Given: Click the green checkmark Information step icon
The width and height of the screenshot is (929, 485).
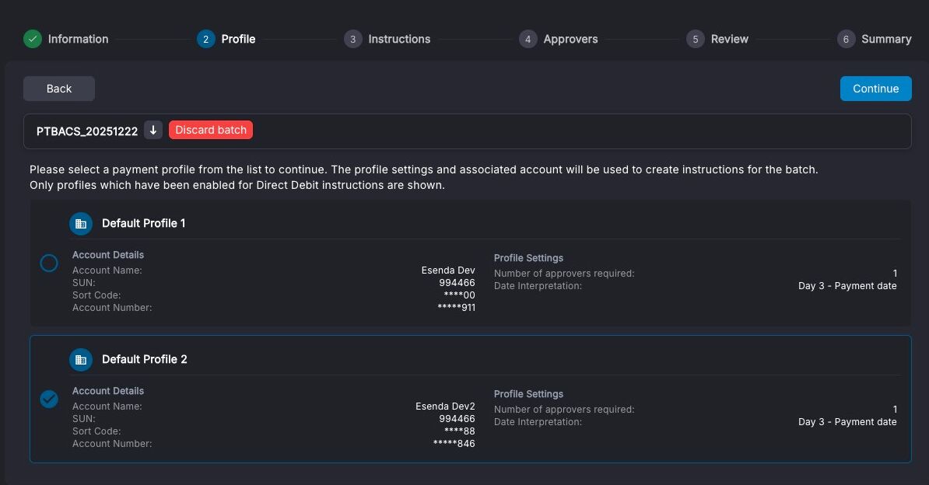Looking at the screenshot, I should [x=33, y=39].
